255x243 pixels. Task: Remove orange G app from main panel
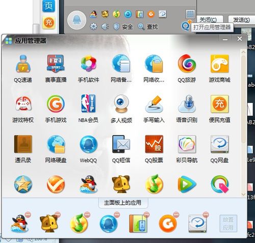(x=176, y=214)
